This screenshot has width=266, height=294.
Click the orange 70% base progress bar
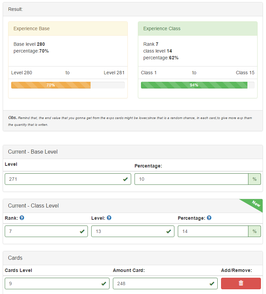51,85
